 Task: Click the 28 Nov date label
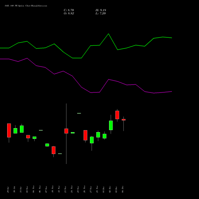pos(97,189)
